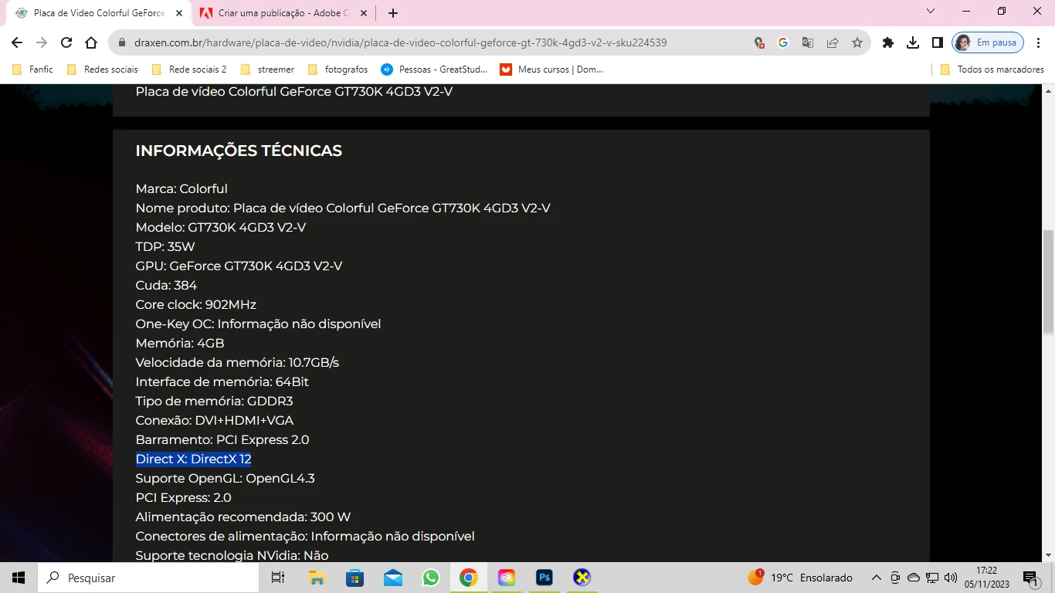Open the Em pausa profile button

coord(988,43)
